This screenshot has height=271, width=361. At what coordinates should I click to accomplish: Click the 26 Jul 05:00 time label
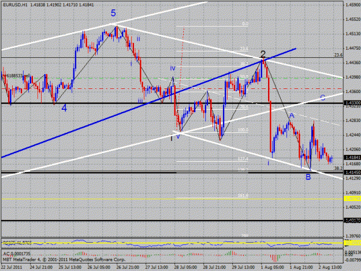[x=99, y=268]
